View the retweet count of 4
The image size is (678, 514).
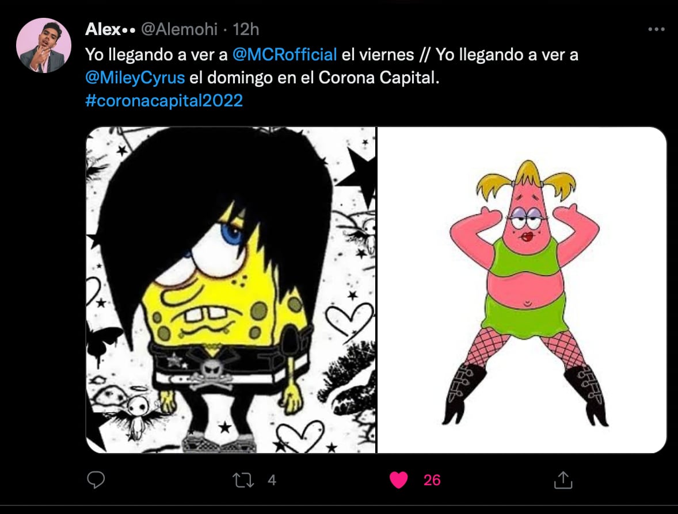click(x=272, y=480)
